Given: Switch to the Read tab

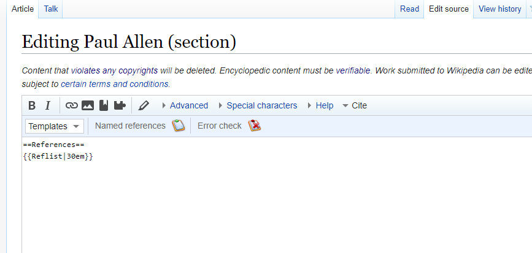Looking at the screenshot, I should click(409, 9).
